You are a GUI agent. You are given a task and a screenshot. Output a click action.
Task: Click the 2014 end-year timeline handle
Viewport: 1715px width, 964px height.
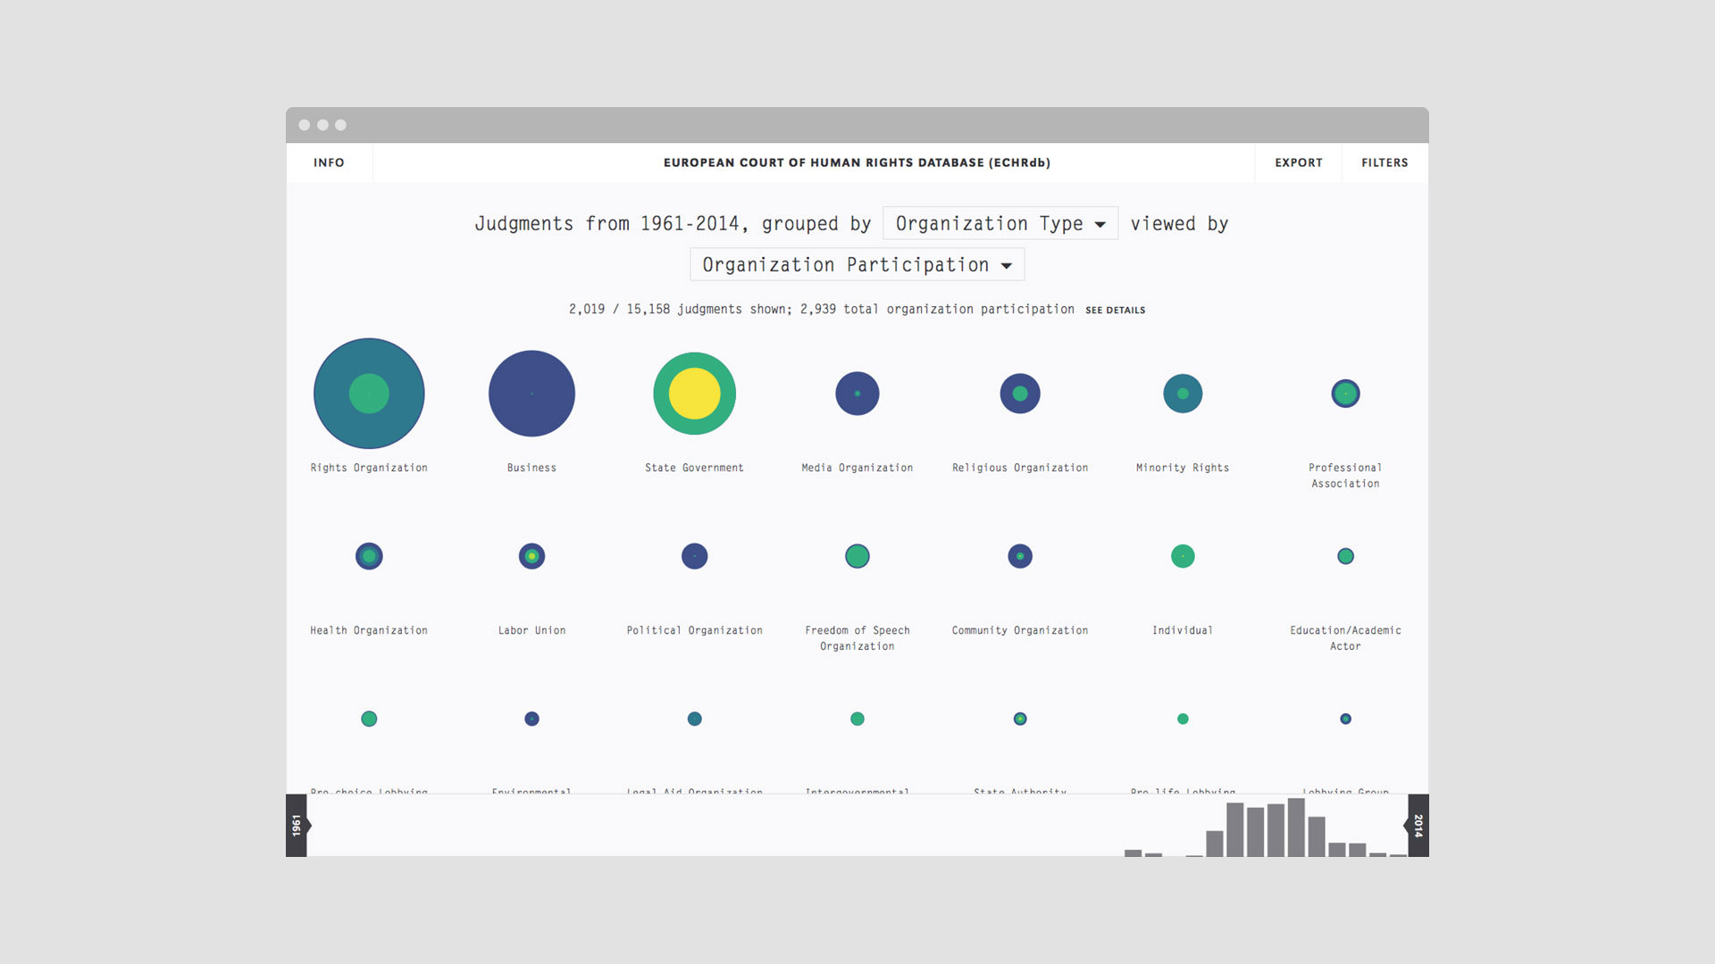[1418, 825]
